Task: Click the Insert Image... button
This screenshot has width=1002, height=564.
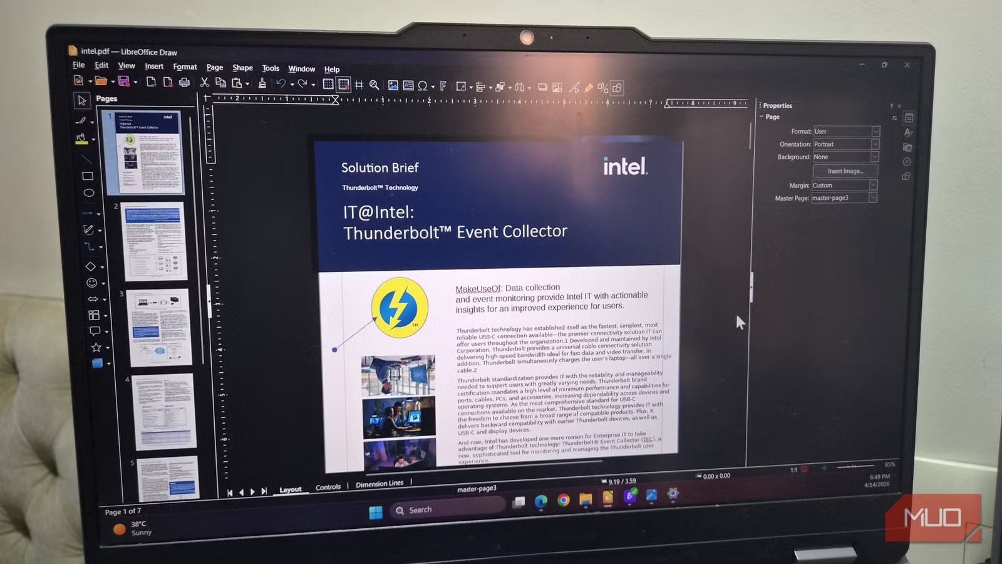Action: pyautogui.click(x=845, y=171)
